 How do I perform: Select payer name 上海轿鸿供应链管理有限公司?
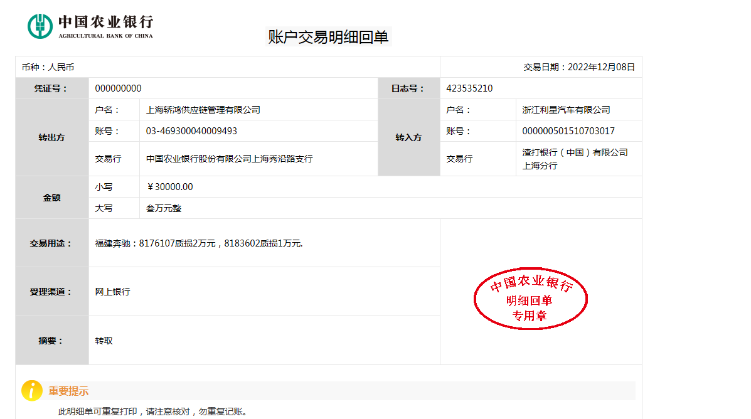(x=203, y=110)
